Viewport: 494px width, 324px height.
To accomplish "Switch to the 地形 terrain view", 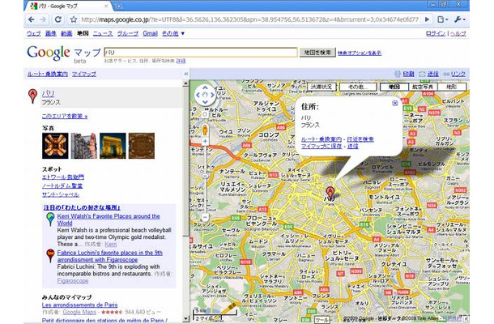I will (451, 87).
